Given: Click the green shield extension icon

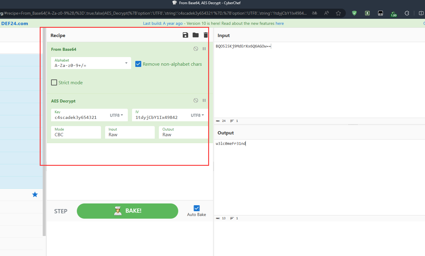Looking at the screenshot, I should (354, 13).
